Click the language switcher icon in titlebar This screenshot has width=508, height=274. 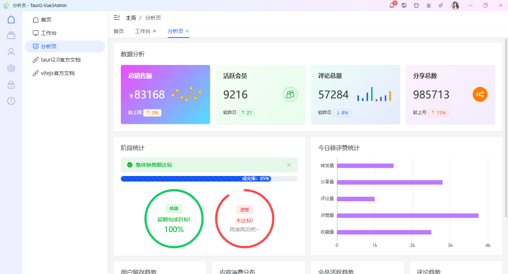[x=404, y=6]
